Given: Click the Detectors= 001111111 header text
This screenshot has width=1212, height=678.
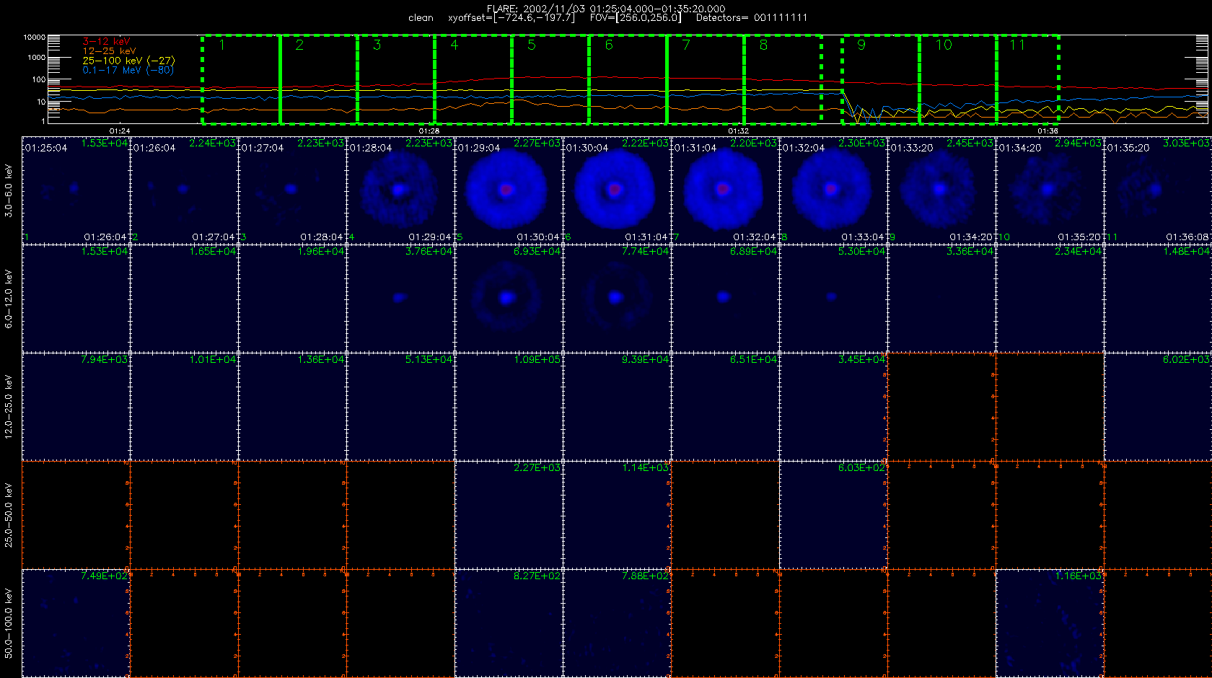Looking at the screenshot, I should coord(752,18).
